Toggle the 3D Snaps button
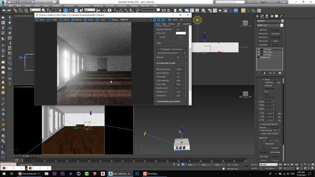Image resolution: width=315 pixels, height=177 pixels. (116, 10)
